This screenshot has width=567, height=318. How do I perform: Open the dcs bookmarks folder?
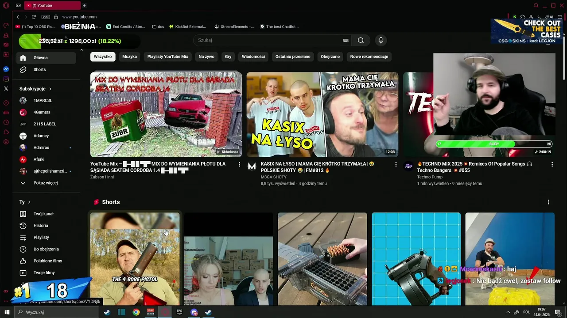(x=158, y=26)
